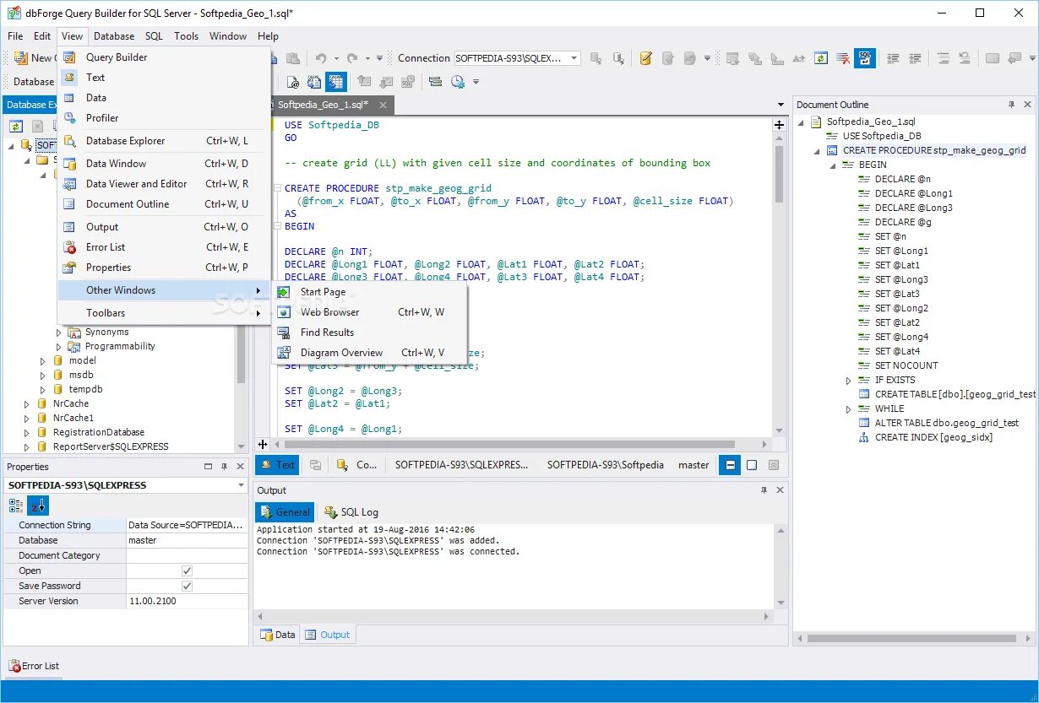The width and height of the screenshot is (1039, 703).
Task: Collapse the BEGIN node in Document Outline
Action: pos(831,165)
